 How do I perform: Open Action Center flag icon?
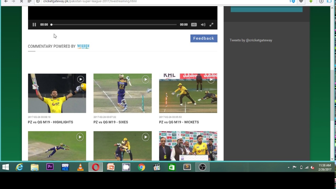point(295,167)
